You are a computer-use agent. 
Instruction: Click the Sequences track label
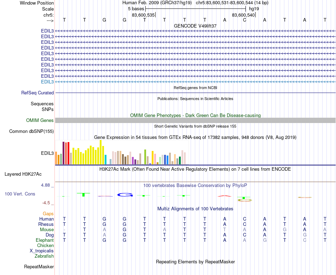coord(42,104)
